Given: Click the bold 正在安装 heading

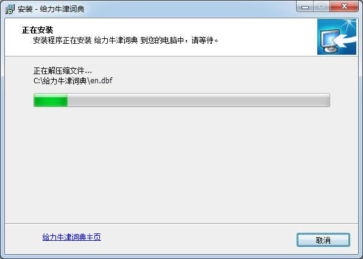Looking at the screenshot, I should point(38,30).
